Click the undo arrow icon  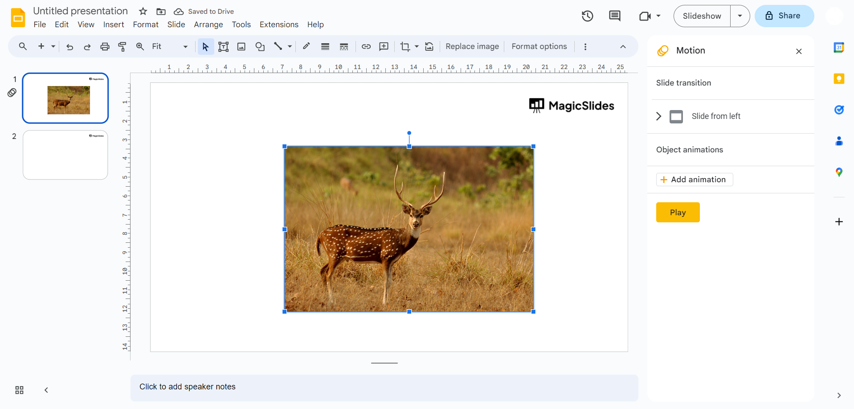(69, 47)
